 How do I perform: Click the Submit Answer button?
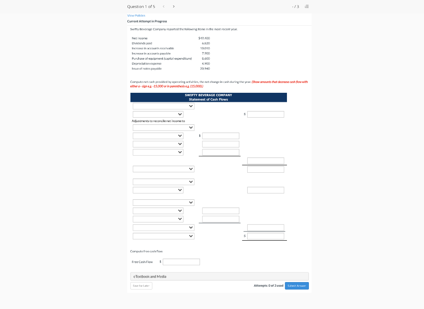pos(296,285)
